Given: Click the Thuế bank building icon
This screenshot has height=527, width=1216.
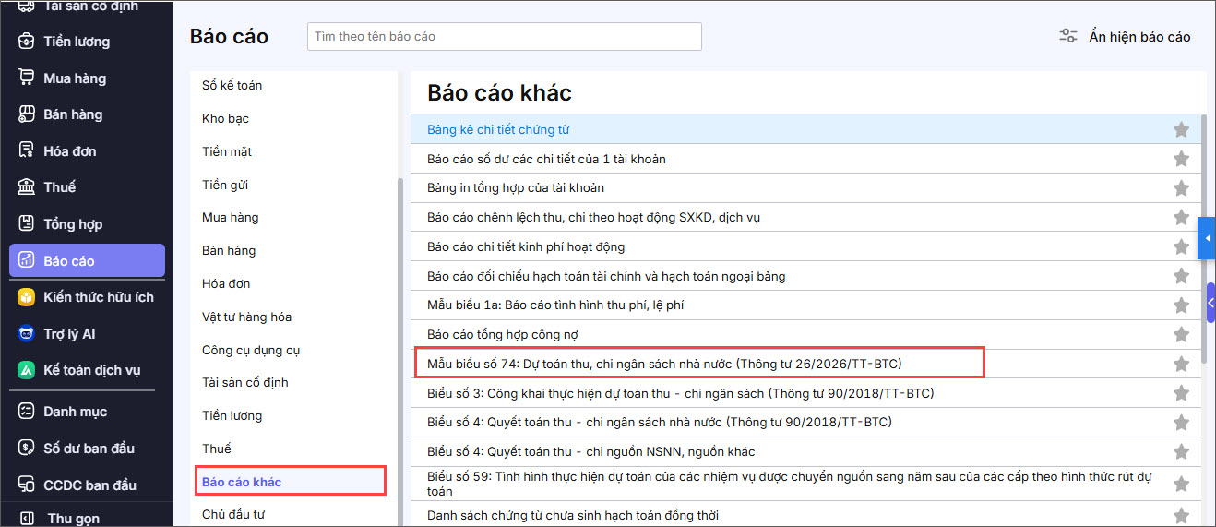Looking at the screenshot, I should [x=27, y=186].
